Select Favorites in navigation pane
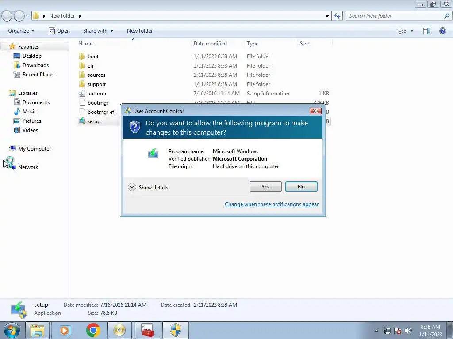The image size is (453, 339). point(28,47)
